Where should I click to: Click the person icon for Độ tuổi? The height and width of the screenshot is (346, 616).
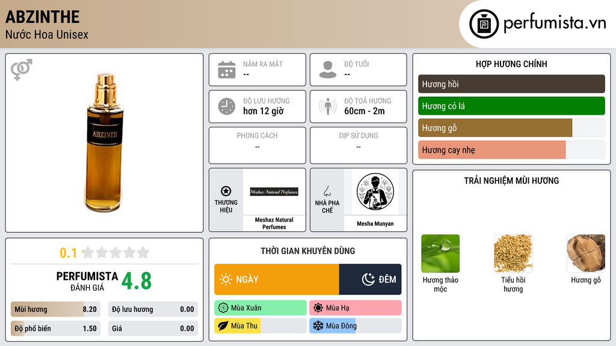coord(328,70)
